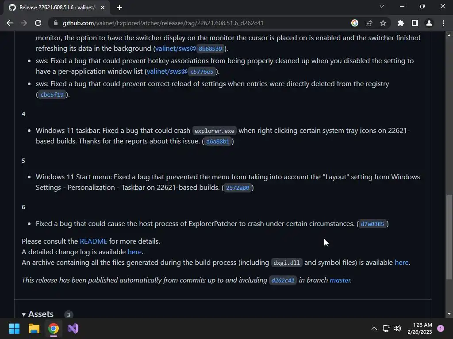Screen dimensions: 453x339
Task: Select the Release 22621.608.51.6 tab
Action: tap(56, 8)
